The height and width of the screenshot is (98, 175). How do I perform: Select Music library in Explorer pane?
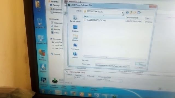55,26
